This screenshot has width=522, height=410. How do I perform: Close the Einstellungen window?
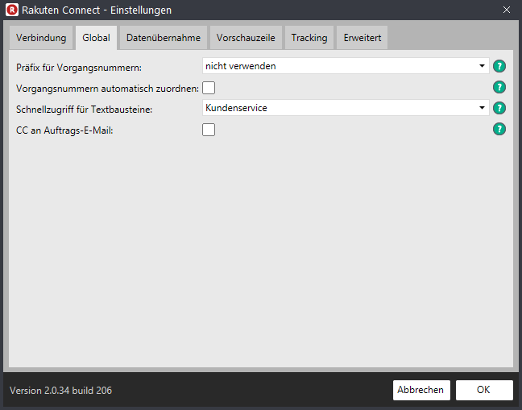507,10
